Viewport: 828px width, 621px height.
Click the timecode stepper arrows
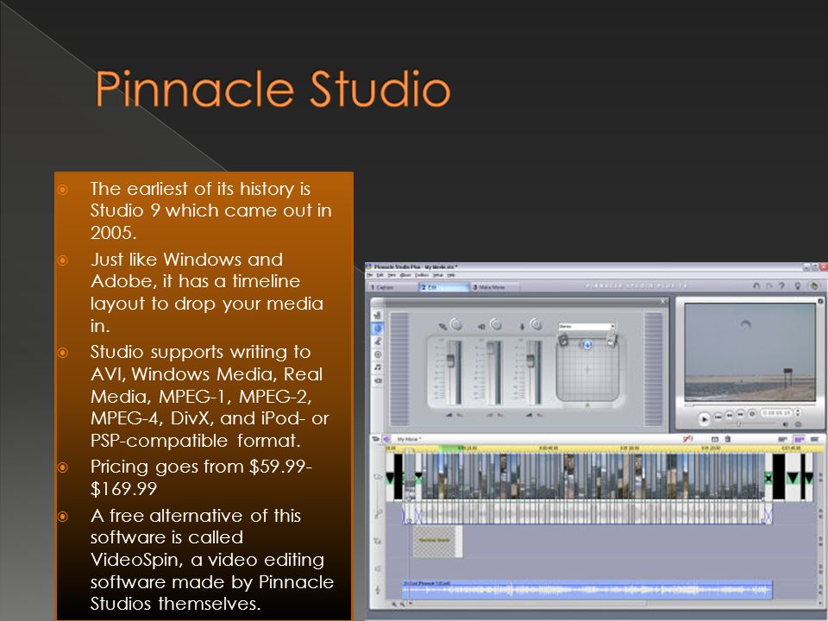(x=797, y=412)
